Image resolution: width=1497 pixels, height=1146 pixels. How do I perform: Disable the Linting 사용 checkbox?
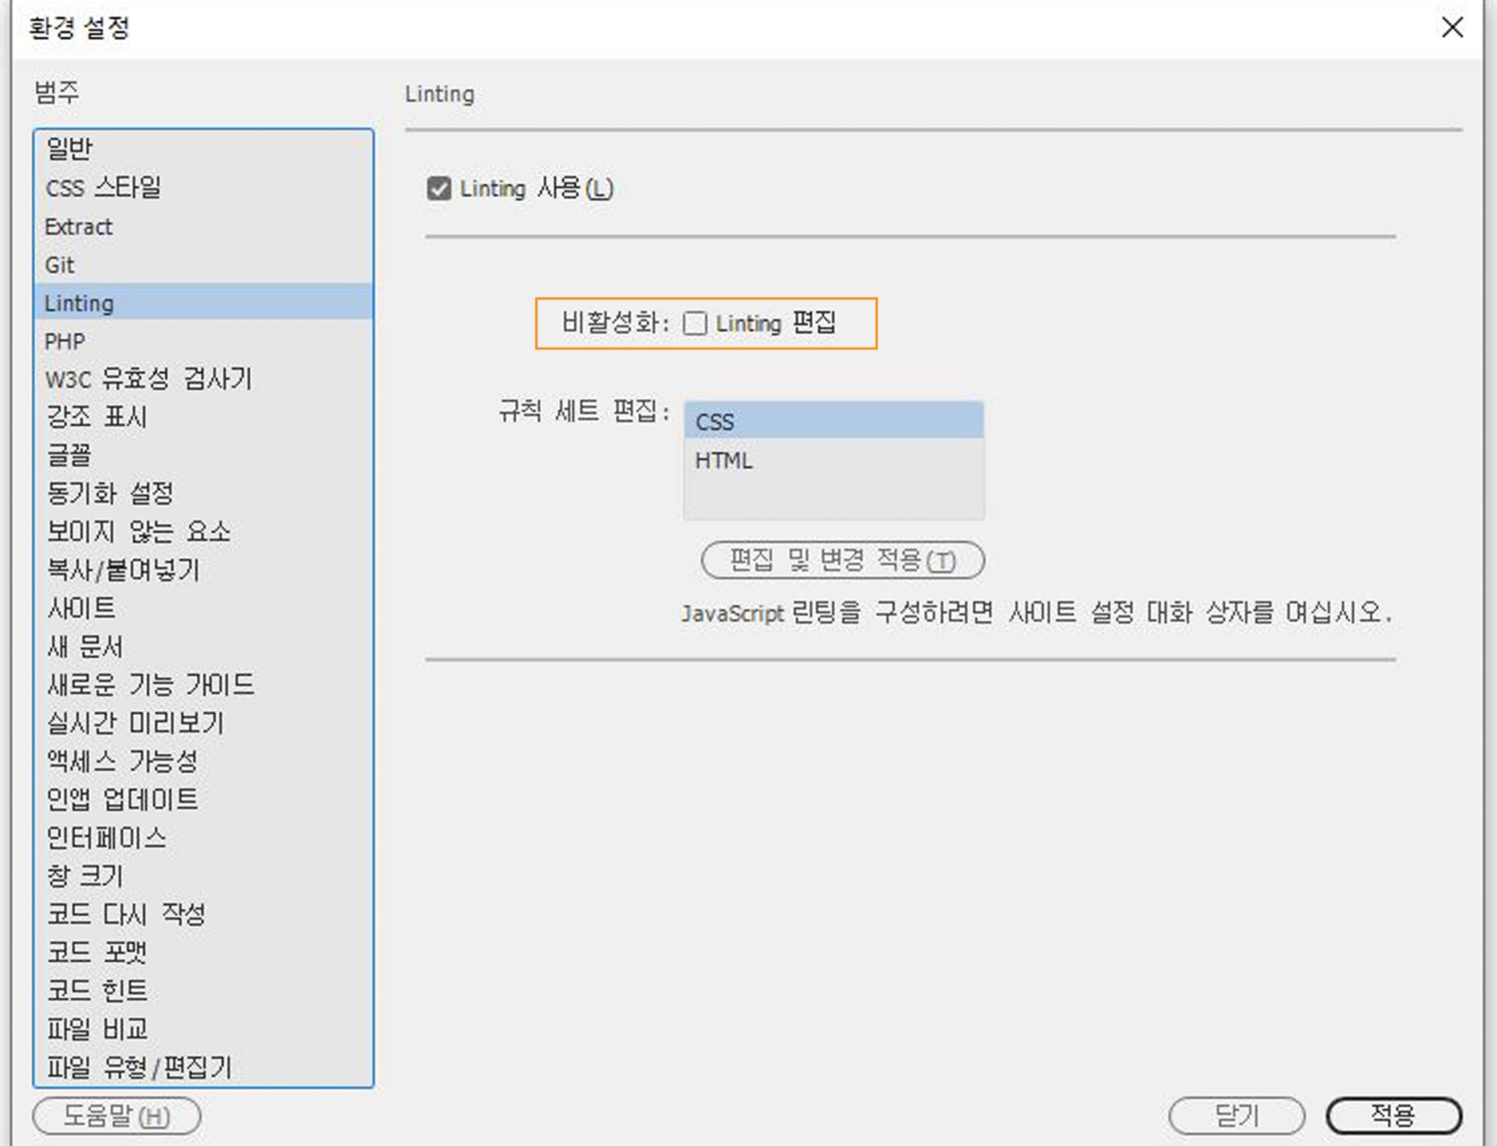(440, 188)
